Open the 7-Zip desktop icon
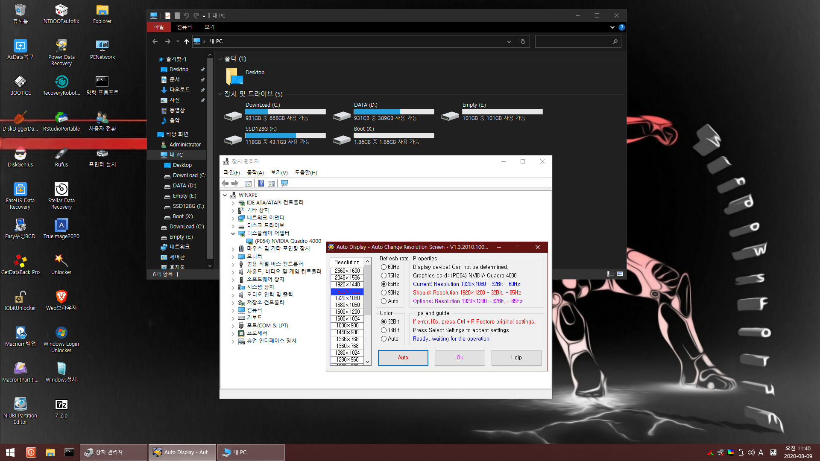This screenshot has height=461, width=820. (61, 408)
